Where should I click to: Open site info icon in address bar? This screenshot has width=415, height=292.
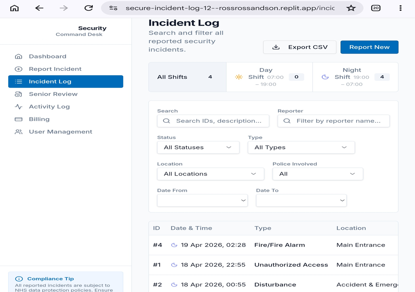[113, 8]
